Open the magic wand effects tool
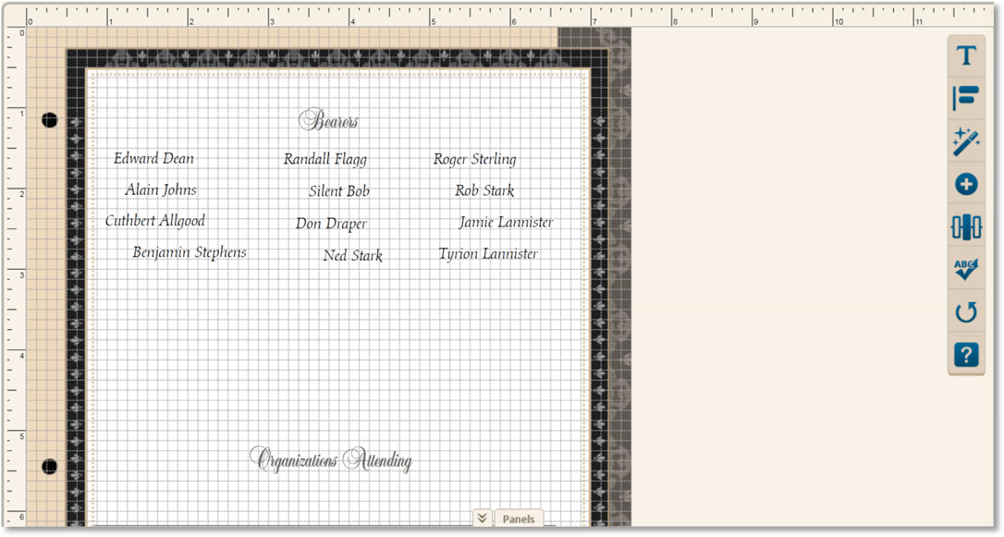The width and height of the screenshot is (1004, 537). pos(966,142)
